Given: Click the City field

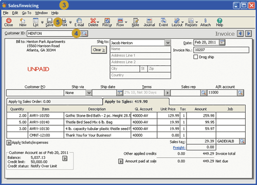Looking at the screenshot, I should point(125,69).
